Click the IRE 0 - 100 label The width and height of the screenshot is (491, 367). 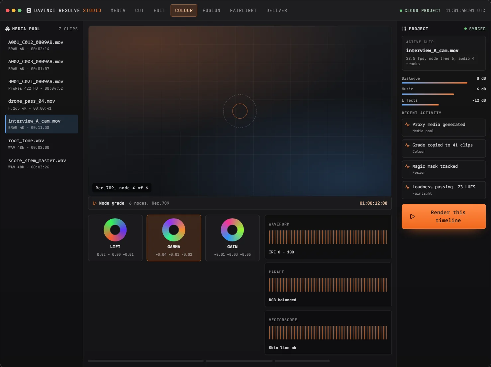point(281,252)
